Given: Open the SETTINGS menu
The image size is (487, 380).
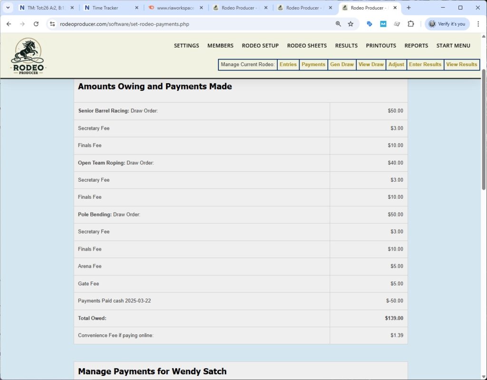Looking at the screenshot, I should (186, 46).
